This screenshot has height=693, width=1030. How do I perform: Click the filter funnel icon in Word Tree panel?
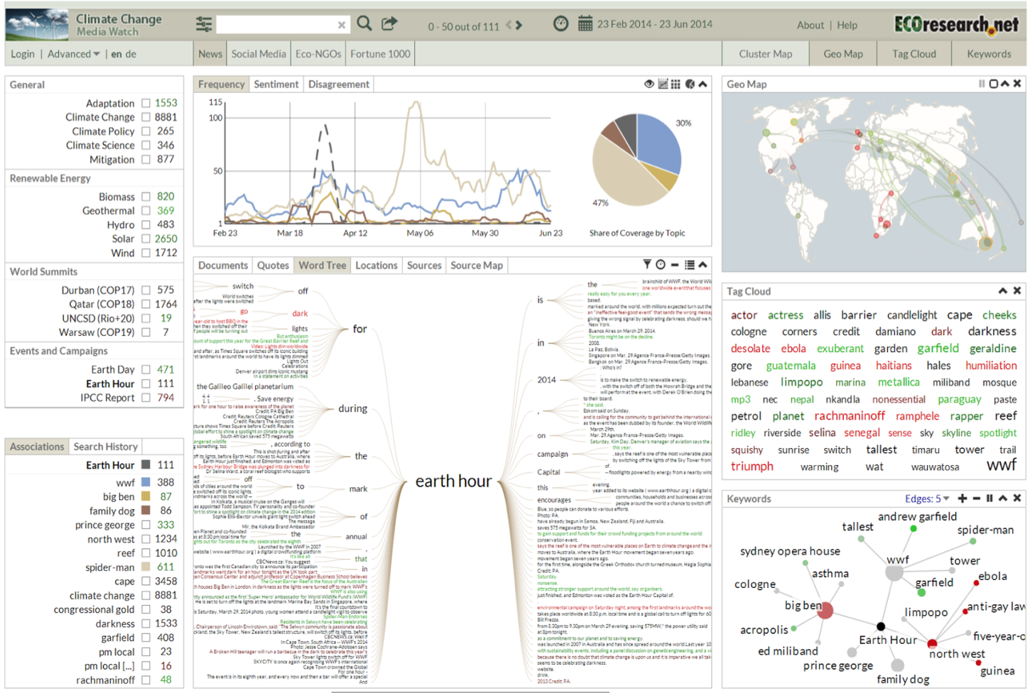pos(647,264)
